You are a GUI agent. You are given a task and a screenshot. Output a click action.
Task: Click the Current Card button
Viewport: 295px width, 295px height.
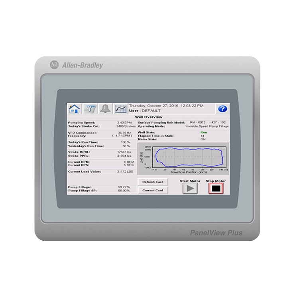pyautogui.click(x=153, y=190)
